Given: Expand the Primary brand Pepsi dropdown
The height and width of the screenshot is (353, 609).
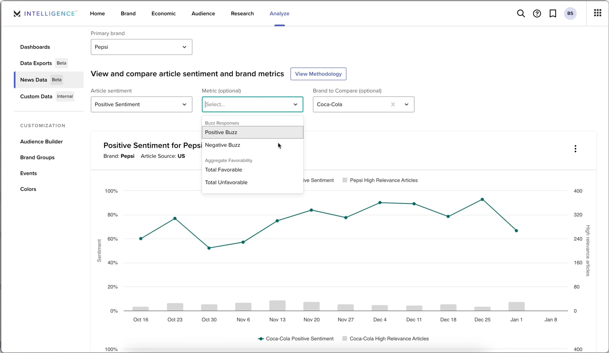Looking at the screenshot, I should (x=141, y=47).
